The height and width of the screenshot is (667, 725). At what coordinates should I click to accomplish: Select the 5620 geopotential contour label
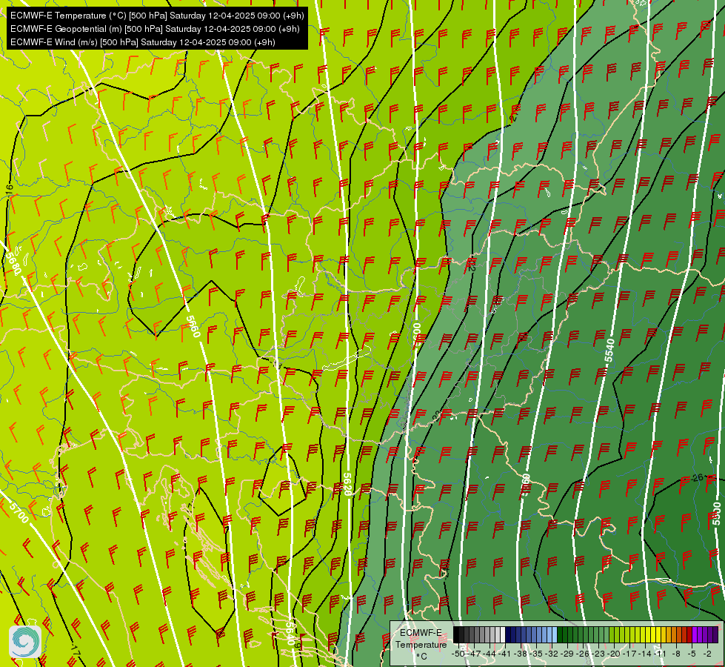tap(347, 484)
